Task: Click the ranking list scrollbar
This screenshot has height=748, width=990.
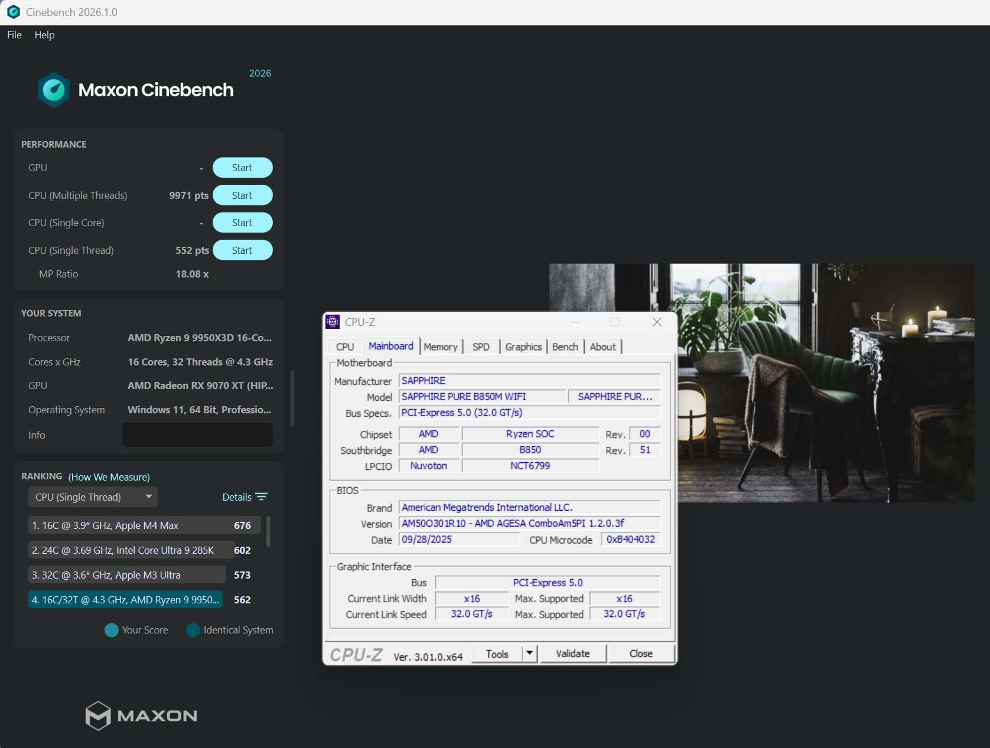Action: coord(268,531)
